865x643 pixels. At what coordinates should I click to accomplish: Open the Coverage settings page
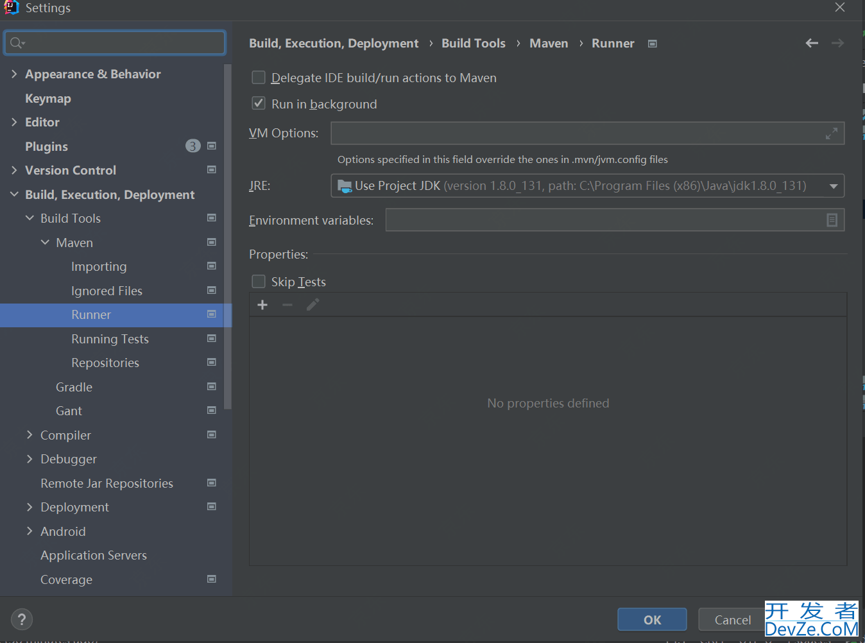(x=66, y=579)
